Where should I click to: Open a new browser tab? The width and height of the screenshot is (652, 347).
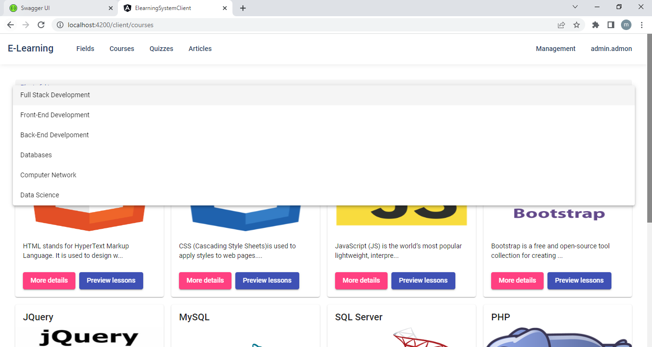[243, 8]
